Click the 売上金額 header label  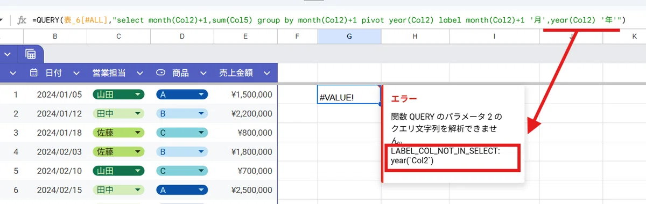[236, 72]
